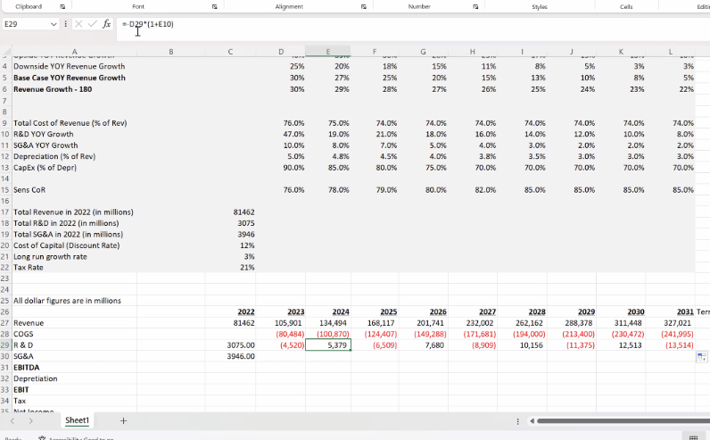The height and width of the screenshot is (440, 710).
Task: Click the next sheet navigation arrow
Action: point(30,421)
